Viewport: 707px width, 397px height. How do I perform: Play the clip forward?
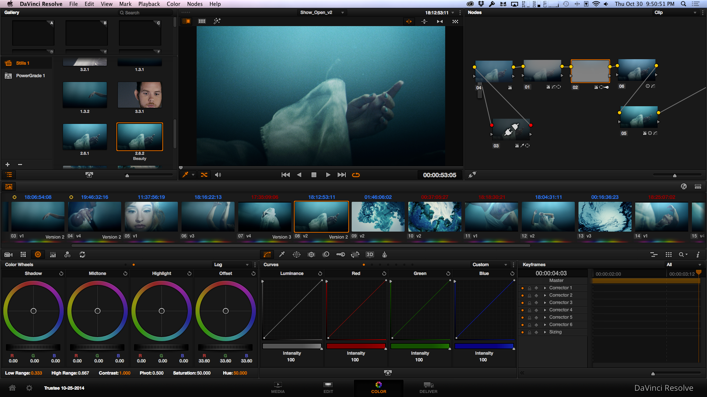(x=328, y=175)
